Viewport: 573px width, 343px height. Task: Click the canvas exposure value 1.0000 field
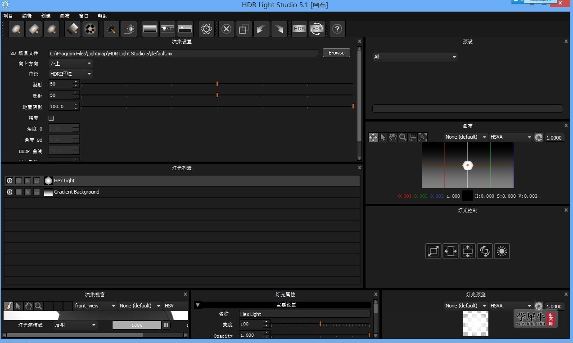point(554,138)
